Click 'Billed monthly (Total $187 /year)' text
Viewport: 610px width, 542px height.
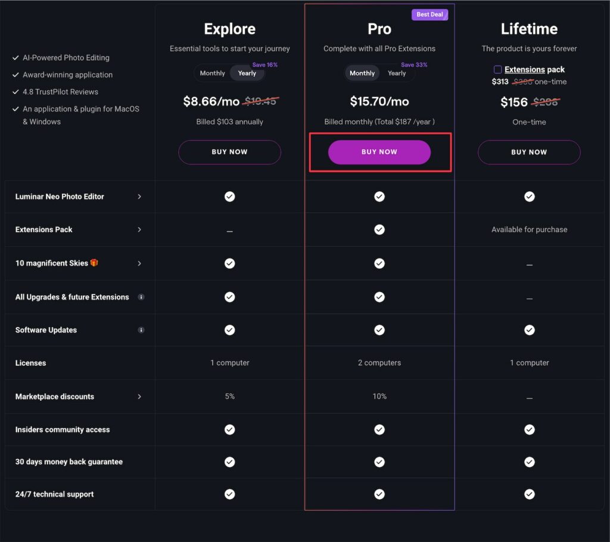[x=379, y=122]
